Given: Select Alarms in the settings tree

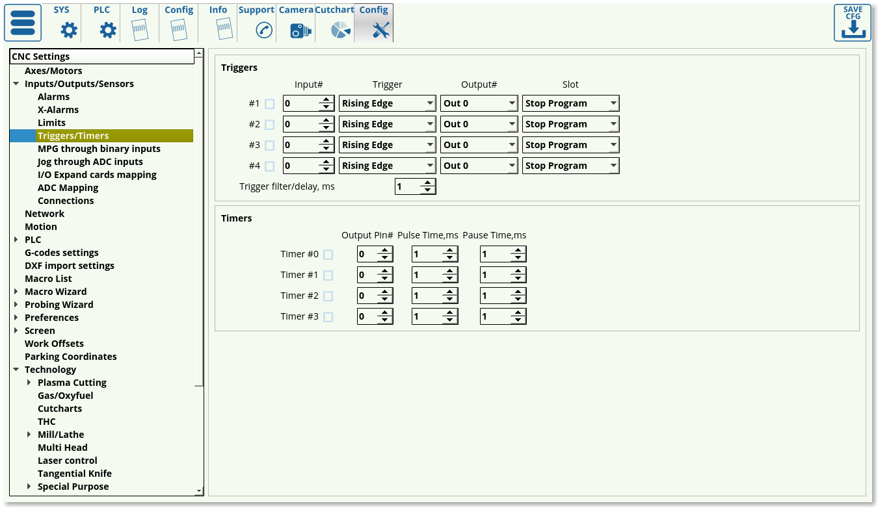Looking at the screenshot, I should pyautogui.click(x=53, y=97).
